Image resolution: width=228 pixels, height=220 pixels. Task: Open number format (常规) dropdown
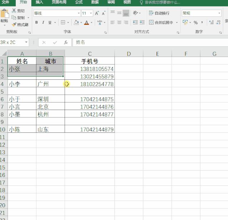[219, 14]
